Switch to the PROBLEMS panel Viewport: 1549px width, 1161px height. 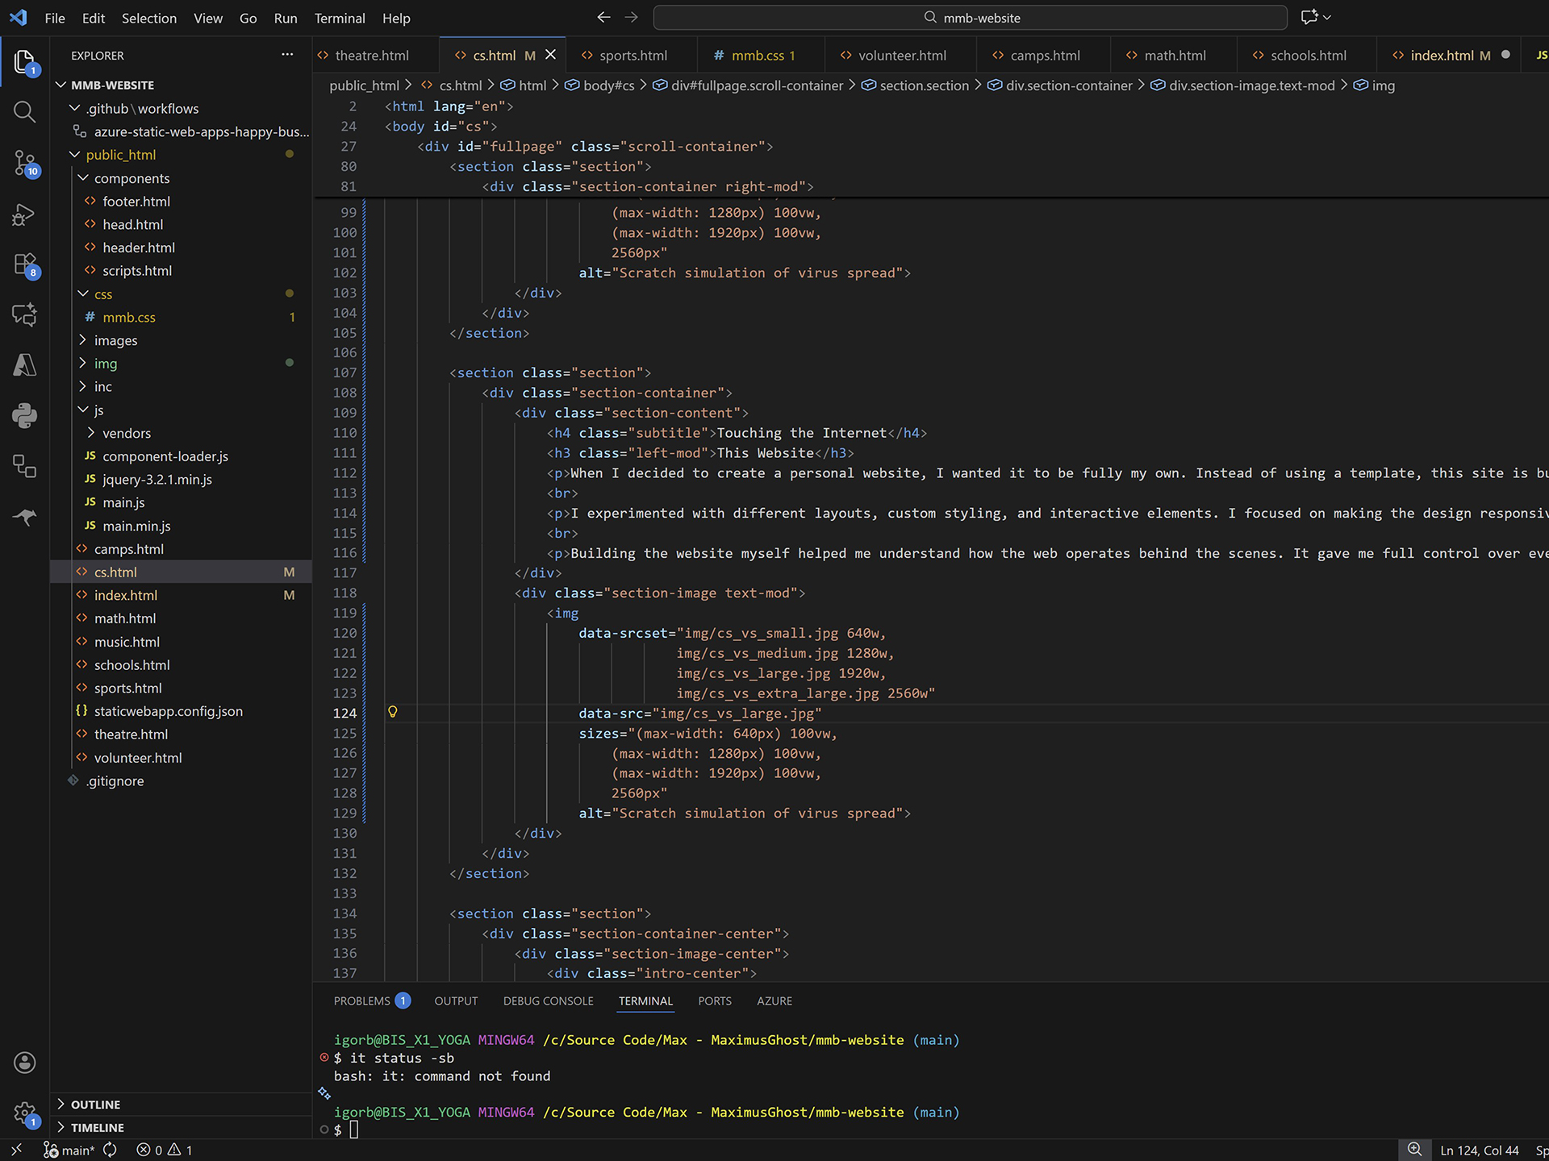click(x=363, y=1001)
